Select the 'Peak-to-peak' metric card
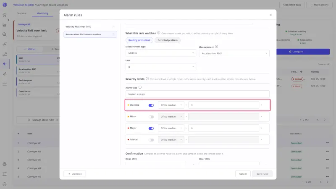 38,81
